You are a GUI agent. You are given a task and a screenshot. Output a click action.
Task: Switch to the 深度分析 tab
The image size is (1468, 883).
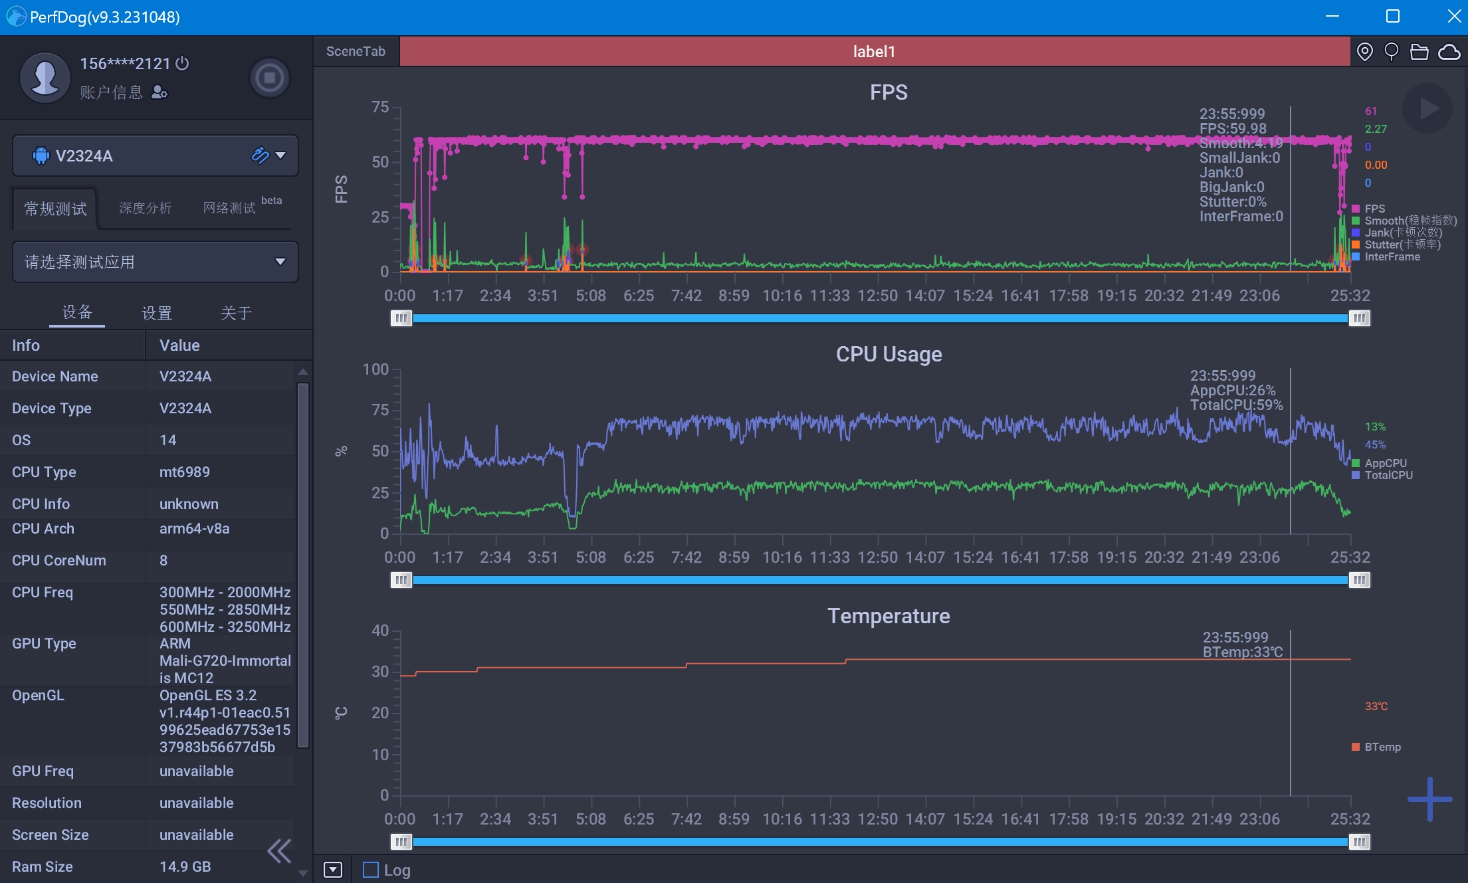point(145,209)
